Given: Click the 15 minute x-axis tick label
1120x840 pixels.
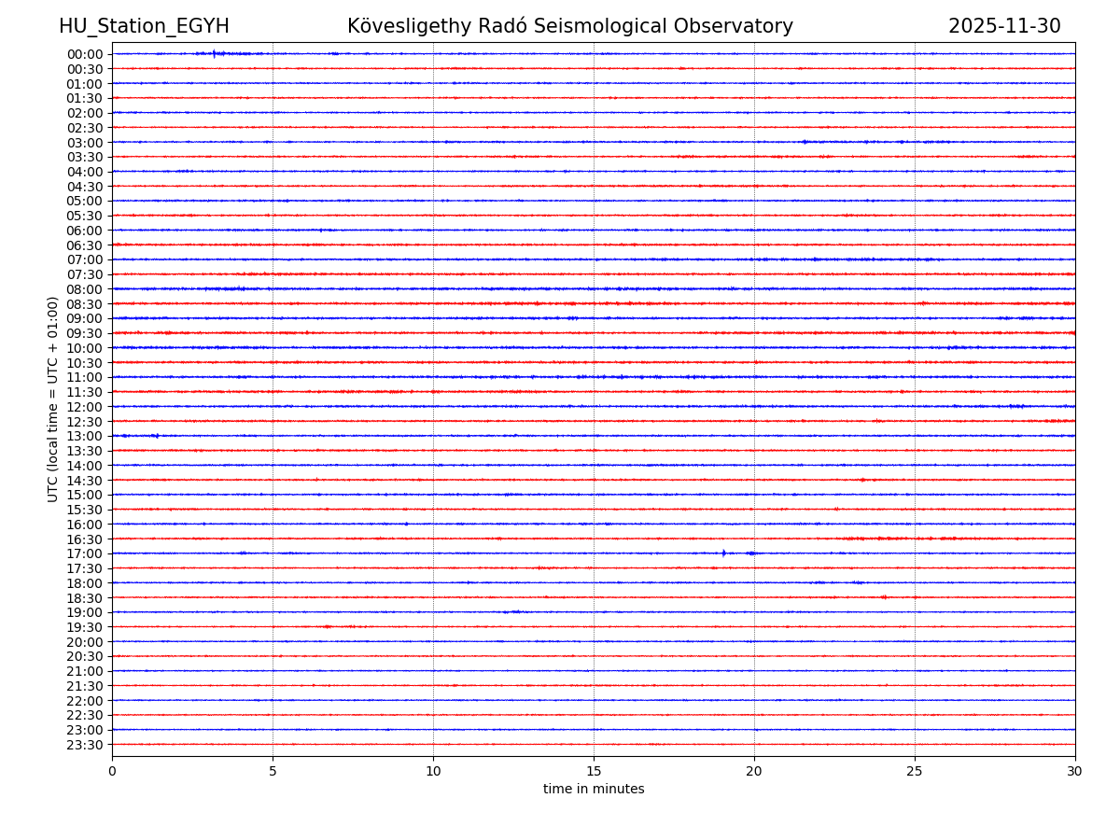Looking at the screenshot, I should (594, 771).
